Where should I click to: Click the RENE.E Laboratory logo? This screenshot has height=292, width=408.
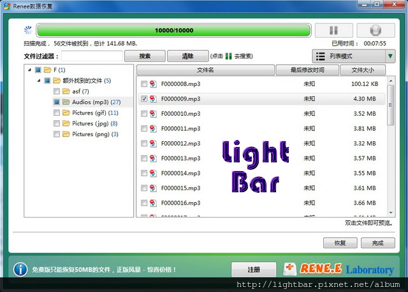[x=339, y=269]
